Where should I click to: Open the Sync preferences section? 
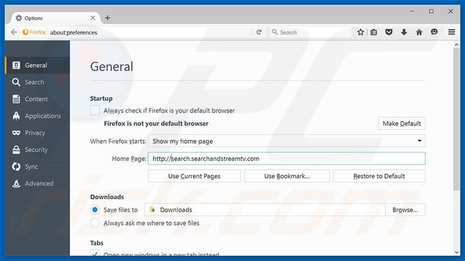point(37,167)
